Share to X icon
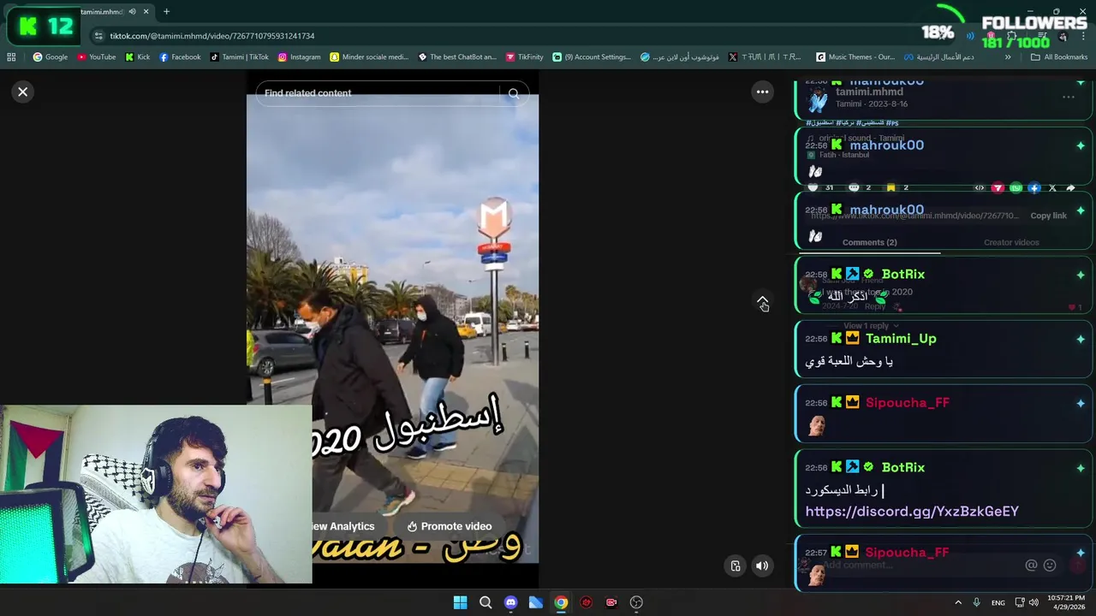This screenshot has width=1096, height=616. click(1052, 187)
